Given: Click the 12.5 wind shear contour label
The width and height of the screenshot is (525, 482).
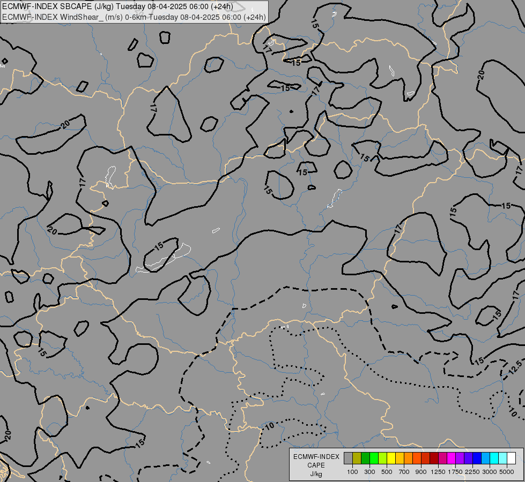Looking at the screenshot, I should 515,367.
